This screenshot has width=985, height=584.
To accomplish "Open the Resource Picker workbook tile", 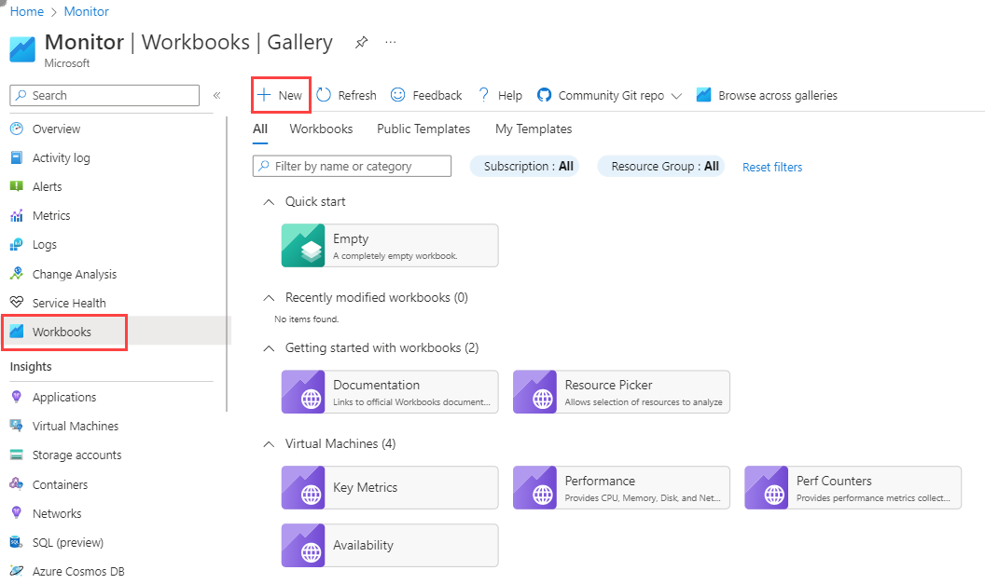I will pyautogui.click(x=621, y=392).
